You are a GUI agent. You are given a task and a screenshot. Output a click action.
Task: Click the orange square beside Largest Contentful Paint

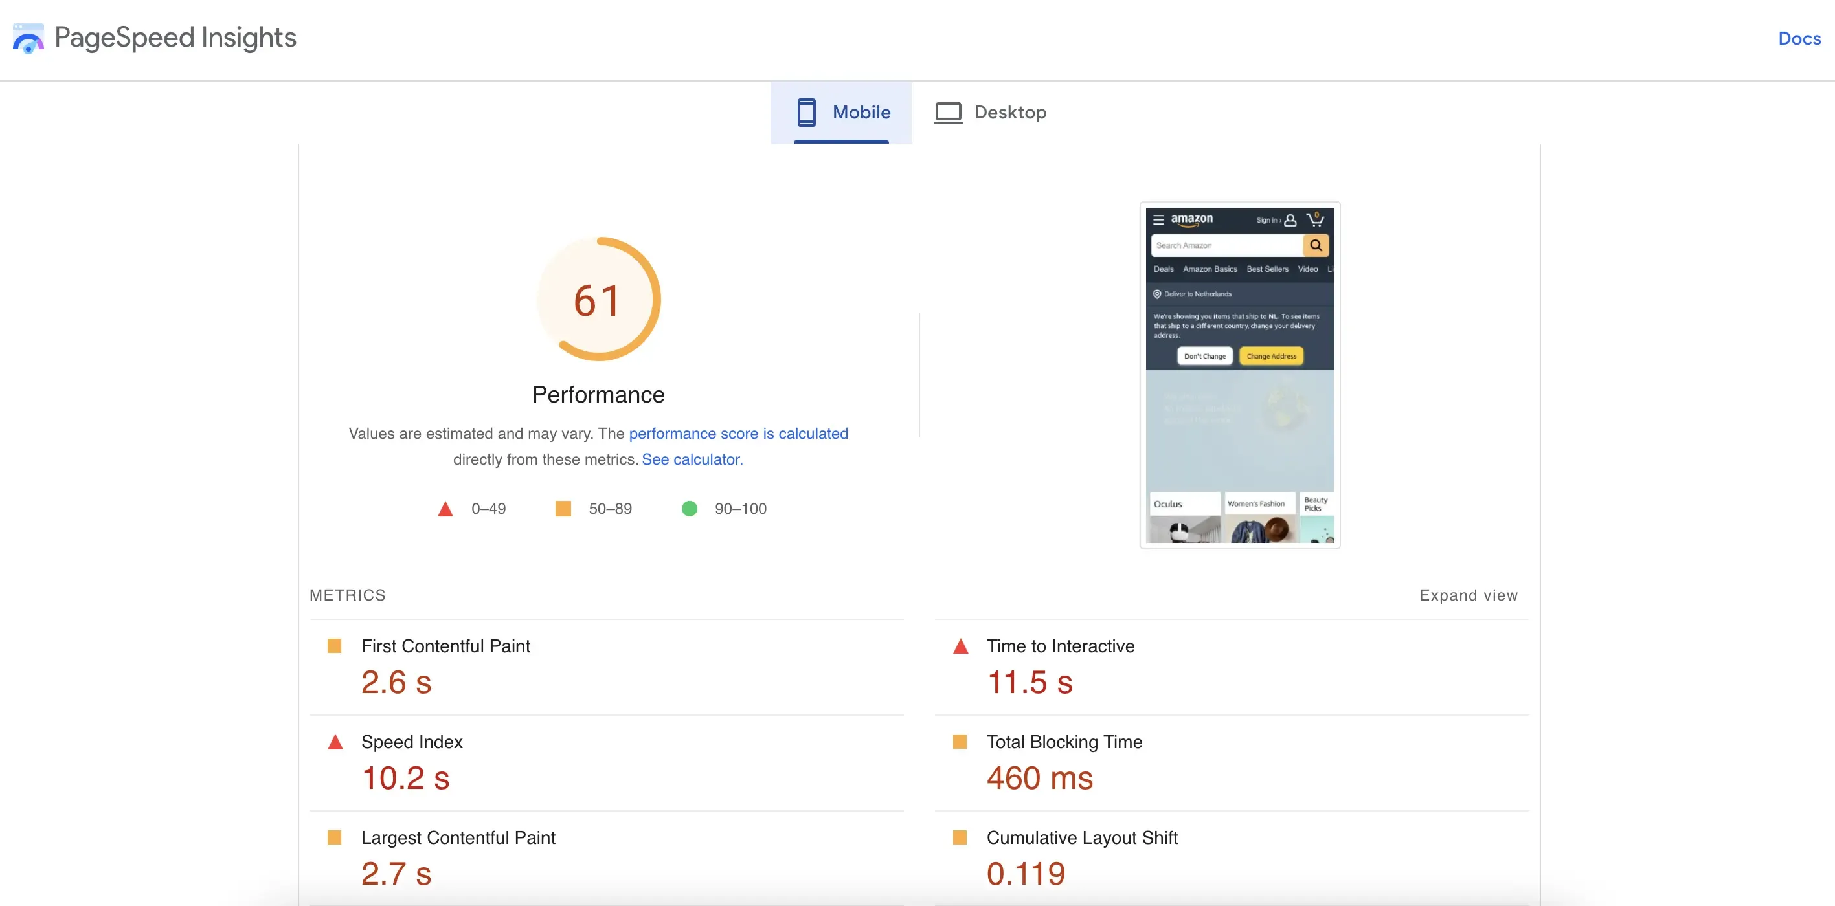[335, 837]
